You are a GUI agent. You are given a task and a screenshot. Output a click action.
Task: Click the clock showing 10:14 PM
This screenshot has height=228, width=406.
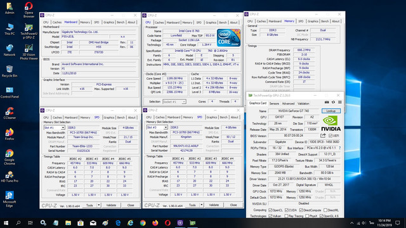(384, 220)
